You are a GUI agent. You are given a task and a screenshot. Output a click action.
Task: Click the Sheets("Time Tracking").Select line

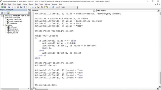pos(54,31)
